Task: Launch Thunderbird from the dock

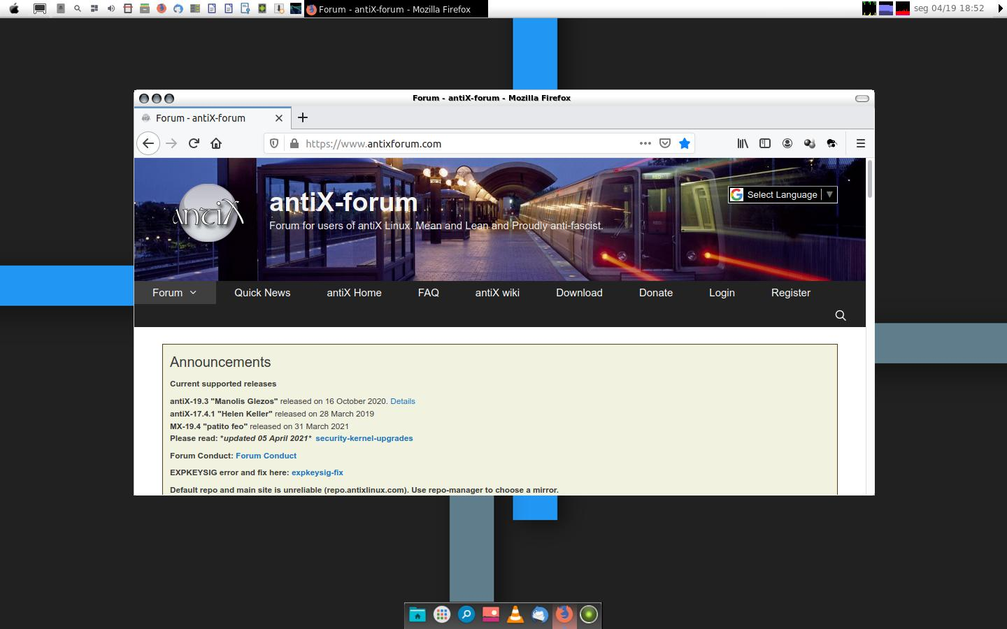Action: [540, 614]
